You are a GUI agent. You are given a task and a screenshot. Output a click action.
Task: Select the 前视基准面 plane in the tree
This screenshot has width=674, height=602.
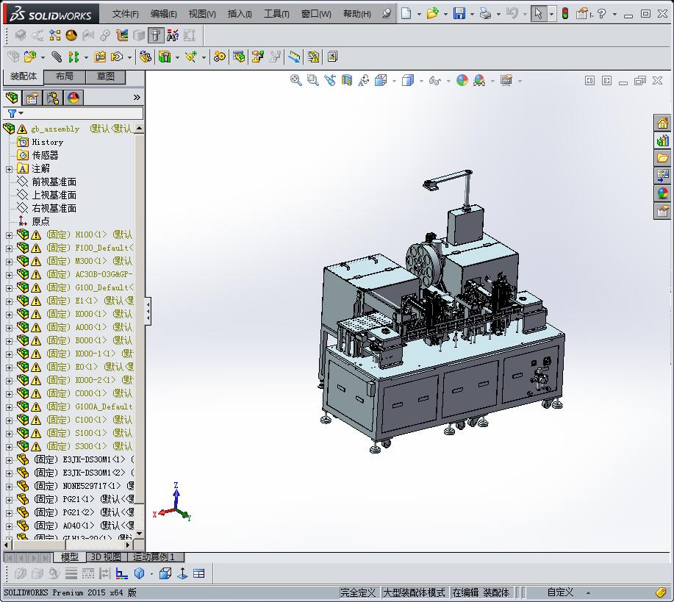pyautogui.click(x=54, y=182)
